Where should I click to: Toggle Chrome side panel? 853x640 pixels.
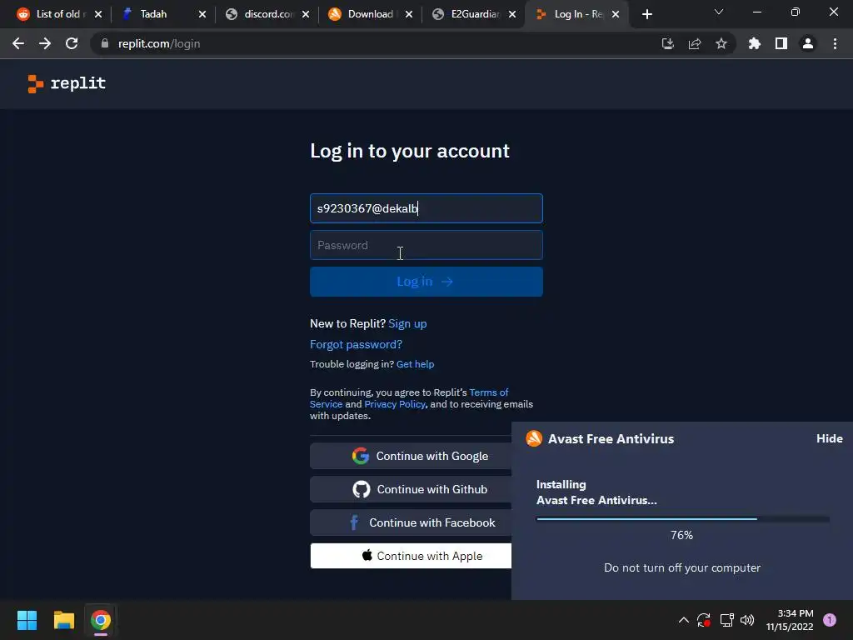(x=781, y=43)
